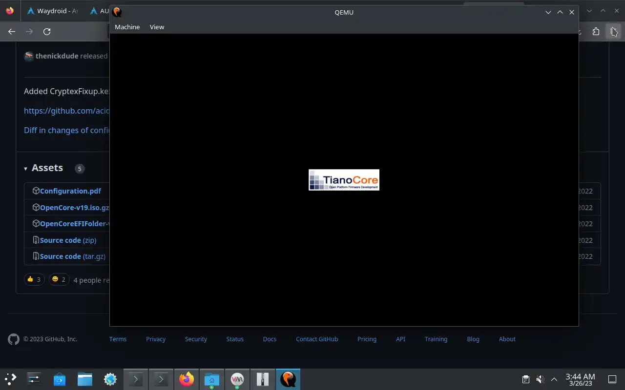
Task: Open the Docs footer link
Action: coord(270,339)
